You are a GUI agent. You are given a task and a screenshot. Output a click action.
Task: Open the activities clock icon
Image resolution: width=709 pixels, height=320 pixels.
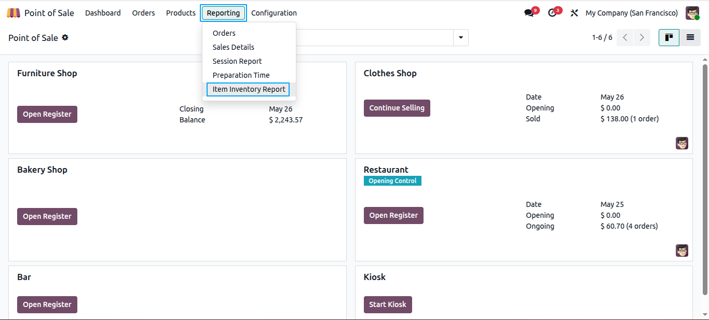coord(552,13)
